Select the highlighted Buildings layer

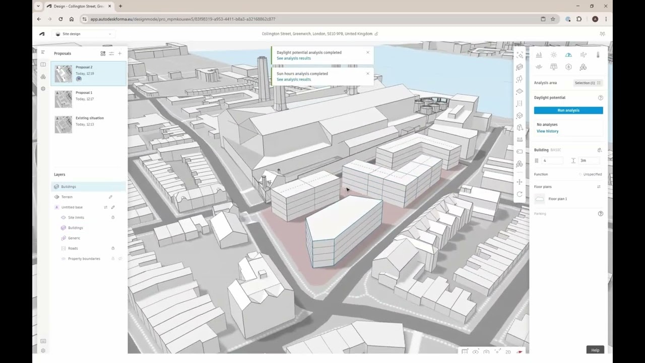pyautogui.click(x=89, y=187)
